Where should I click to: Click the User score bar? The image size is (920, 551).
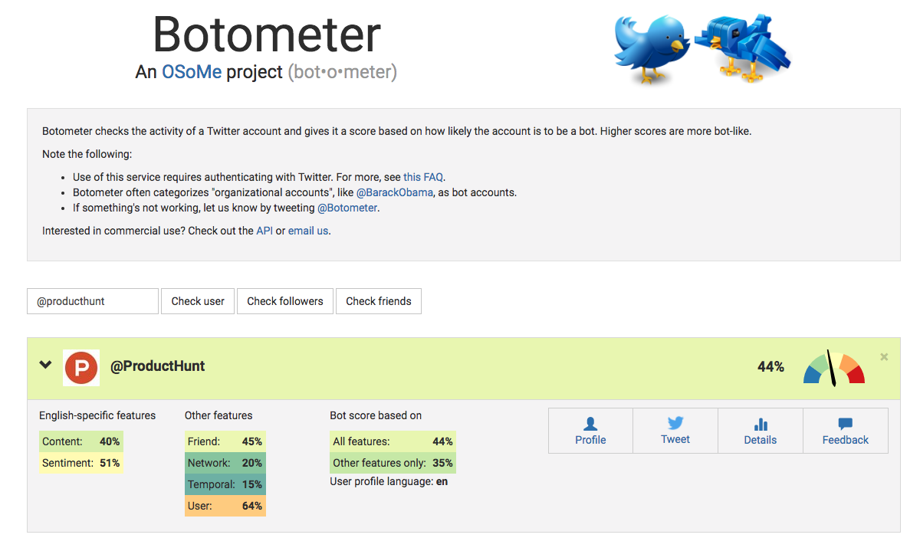click(225, 506)
